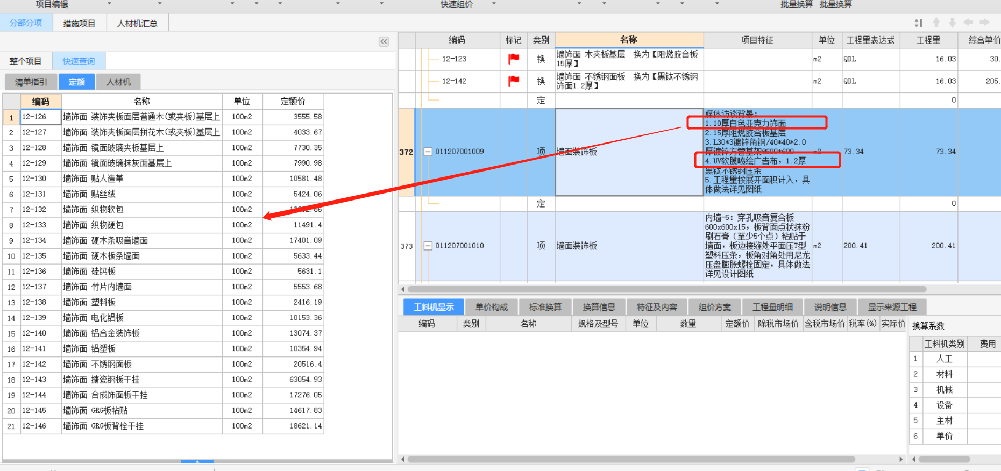Click the red flag on row 12-123

pyautogui.click(x=514, y=59)
